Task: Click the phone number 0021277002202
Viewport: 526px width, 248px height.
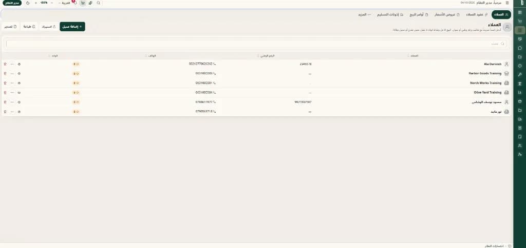Action: pyautogui.click(x=201, y=64)
